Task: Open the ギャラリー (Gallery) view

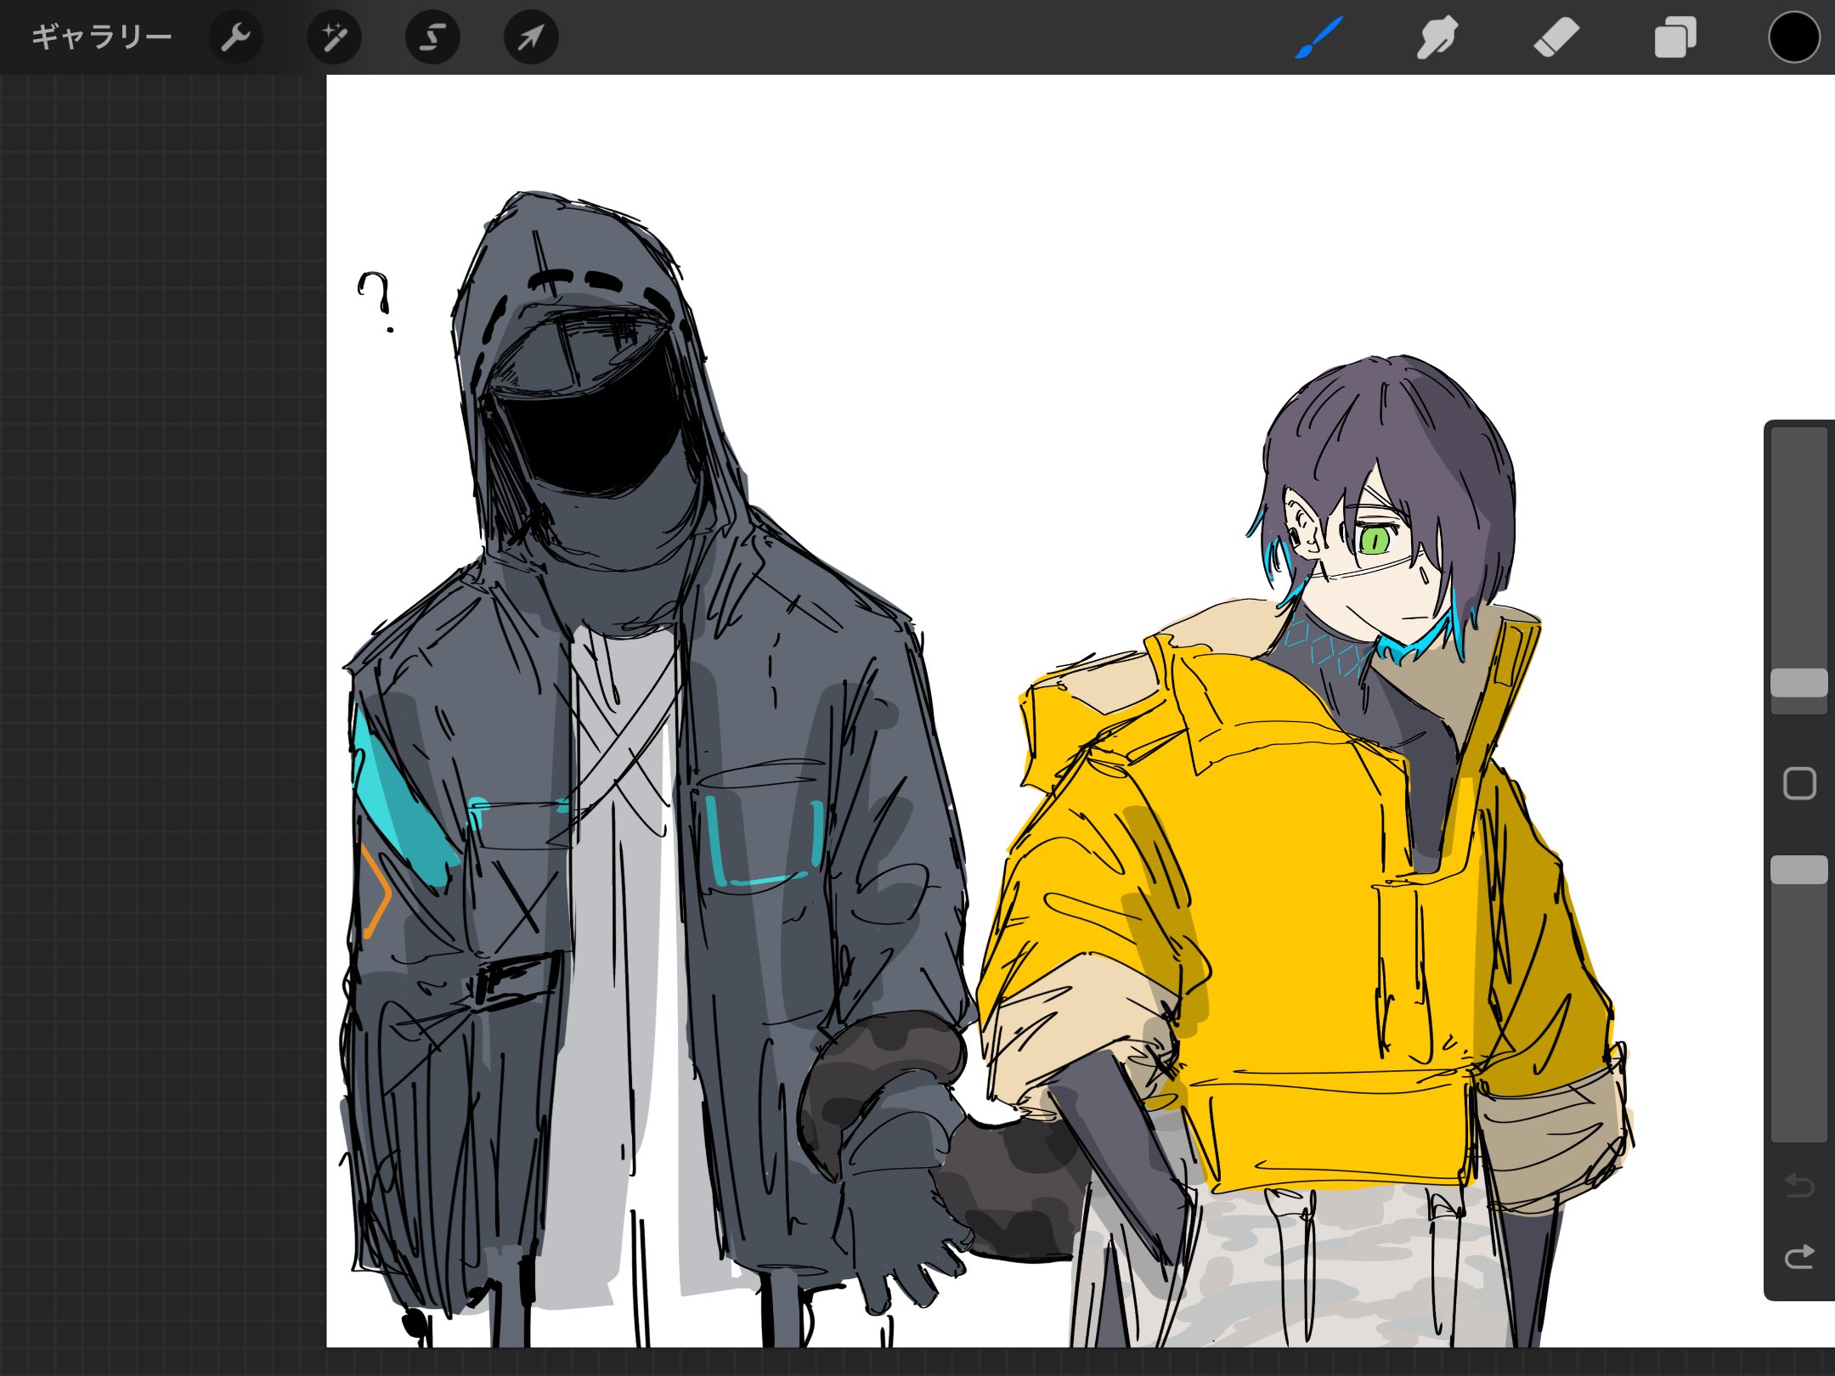Action: point(101,37)
